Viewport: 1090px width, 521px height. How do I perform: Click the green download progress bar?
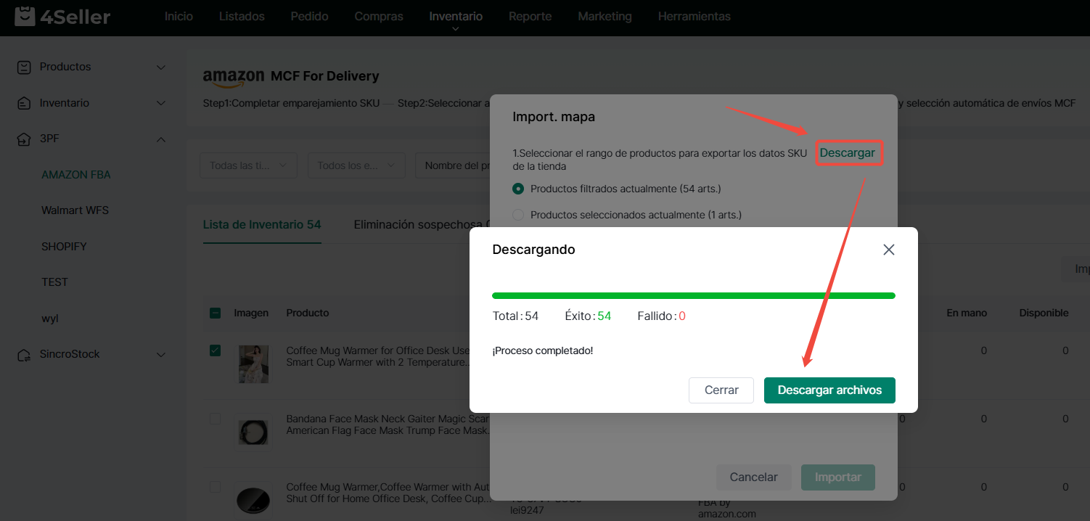click(693, 295)
